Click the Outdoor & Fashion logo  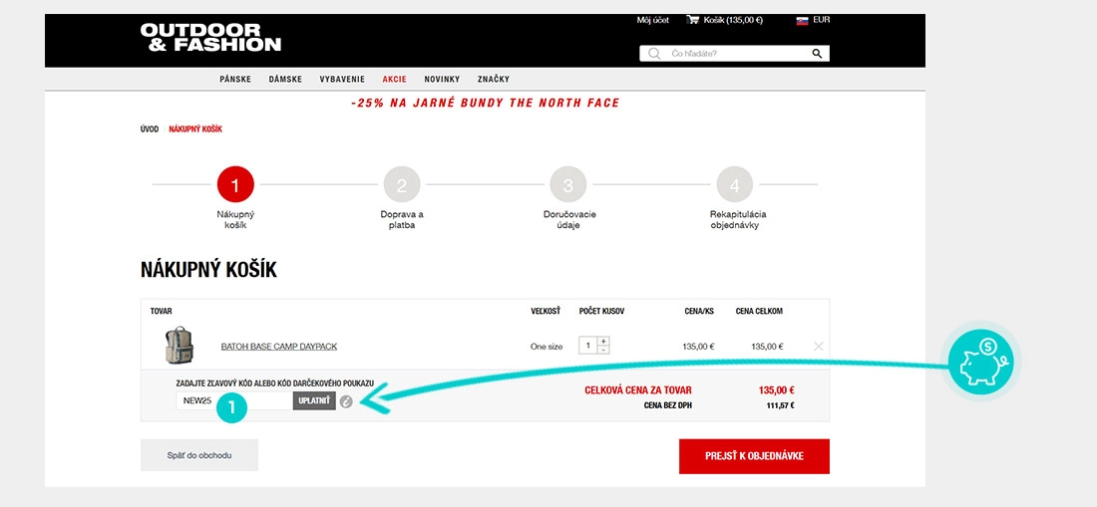[210, 38]
